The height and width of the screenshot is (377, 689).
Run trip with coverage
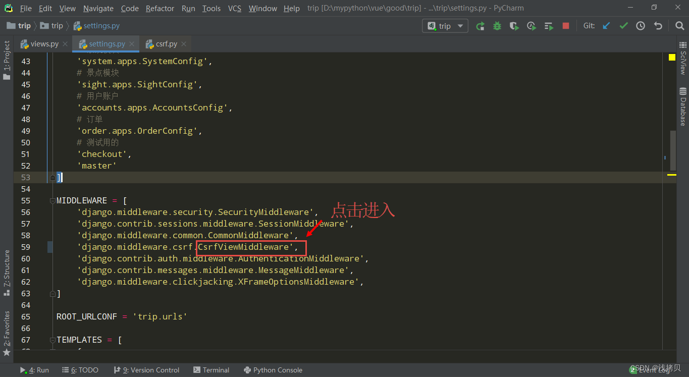point(514,26)
